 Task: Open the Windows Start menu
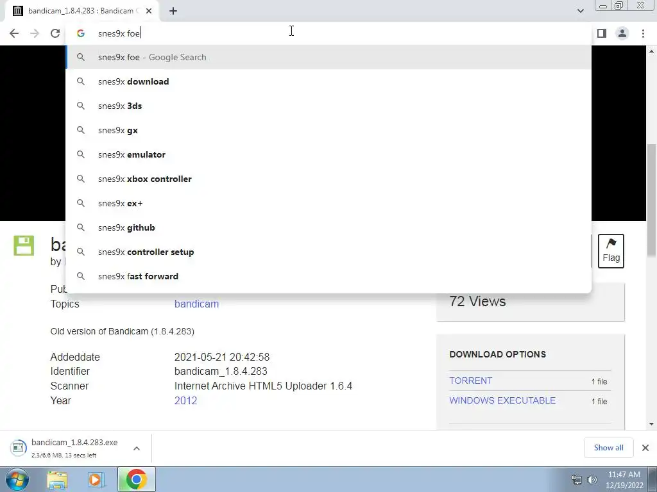pos(17,479)
